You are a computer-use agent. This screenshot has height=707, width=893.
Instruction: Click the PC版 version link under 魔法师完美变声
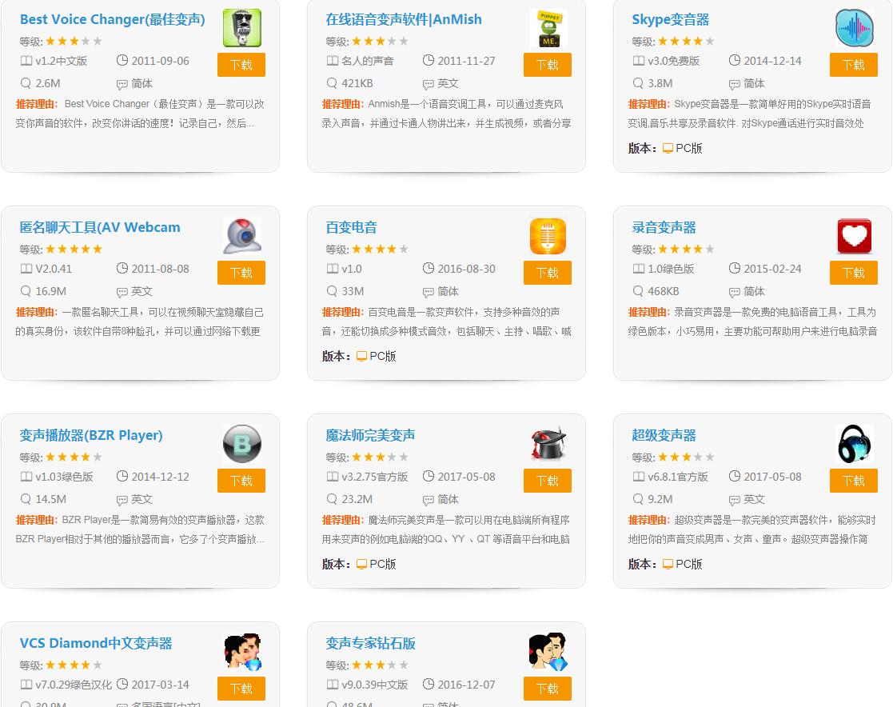[376, 564]
